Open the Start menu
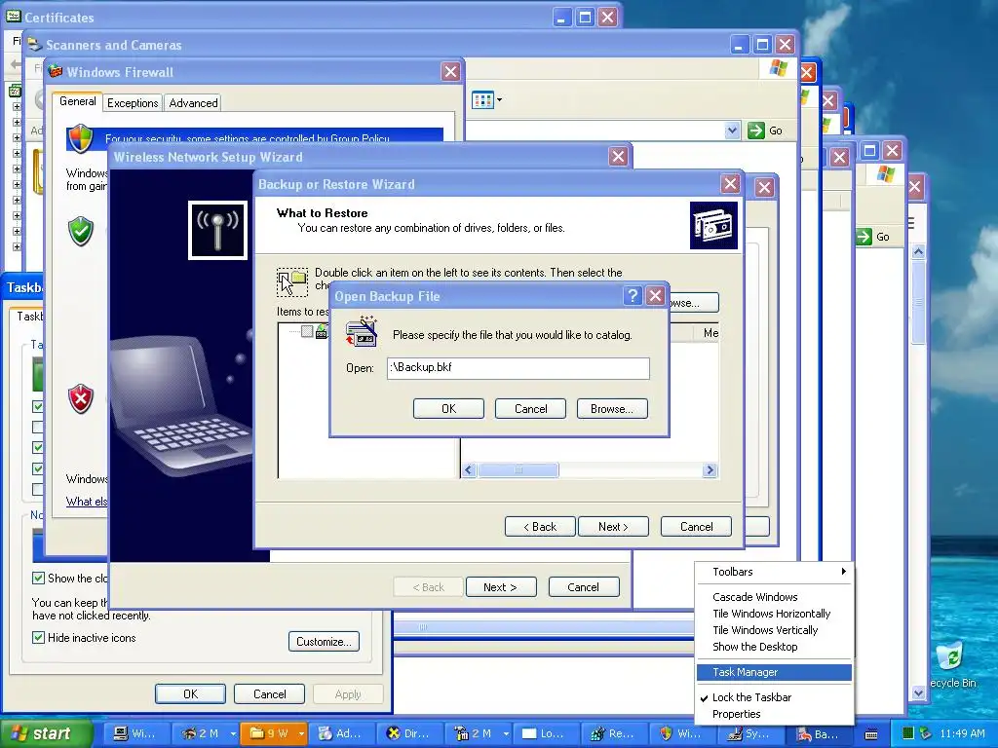 pyautogui.click(x=46, y=733)
